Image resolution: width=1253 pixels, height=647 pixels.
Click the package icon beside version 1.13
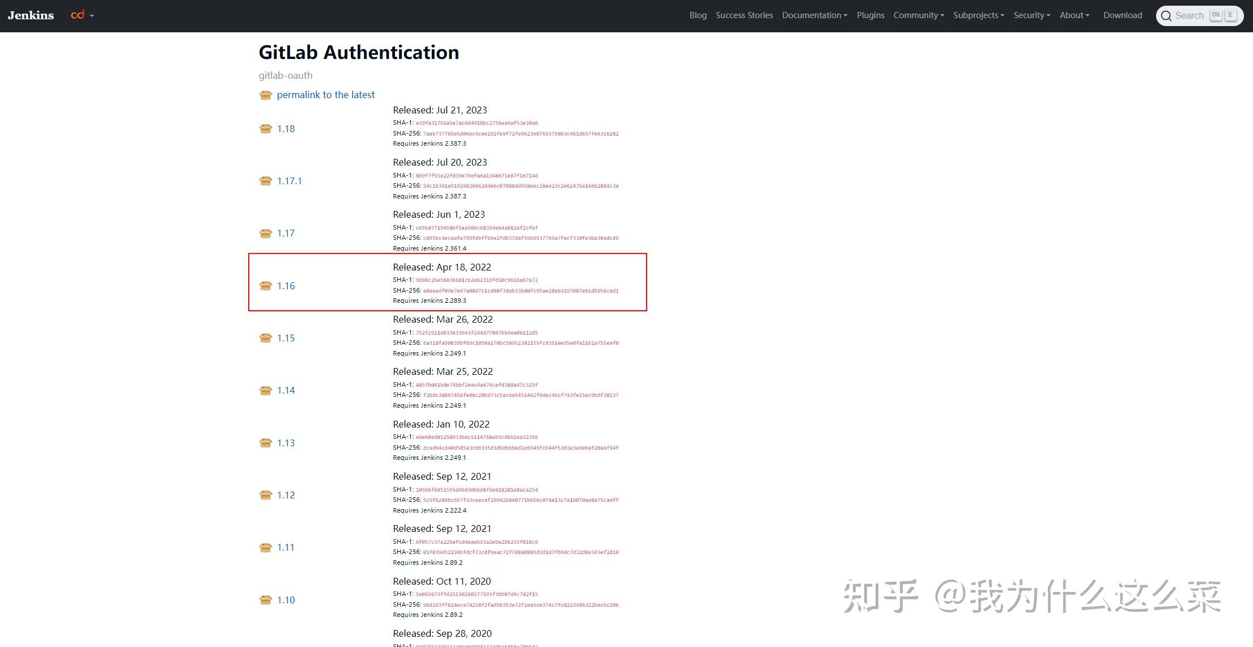pyautogui.click(x=265, y=443)
